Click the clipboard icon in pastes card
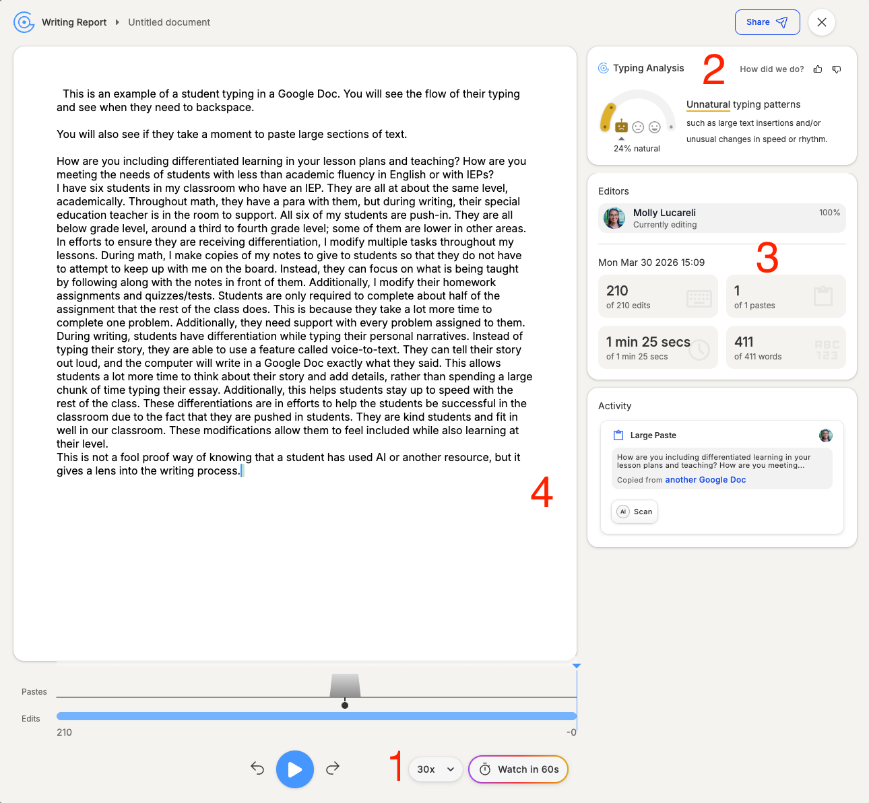The height and width of the screenshot is (803, 869). (823, 296)
